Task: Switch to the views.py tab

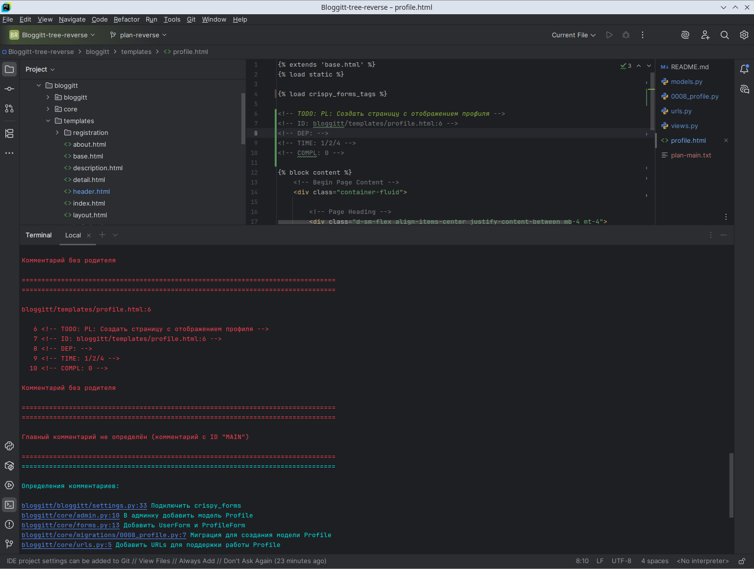Action: click(x=684, y=126)
